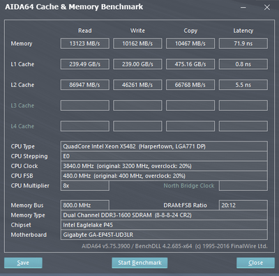This screenshot has height=276, width=279.
Task: Click the Memory Type DDR3-1600 field
Action: pos(164,215)
